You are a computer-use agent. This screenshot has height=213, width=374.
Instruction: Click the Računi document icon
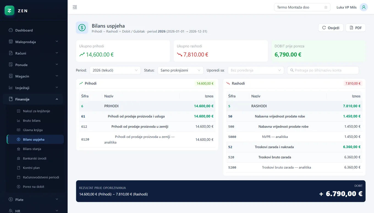pos(11,53)
